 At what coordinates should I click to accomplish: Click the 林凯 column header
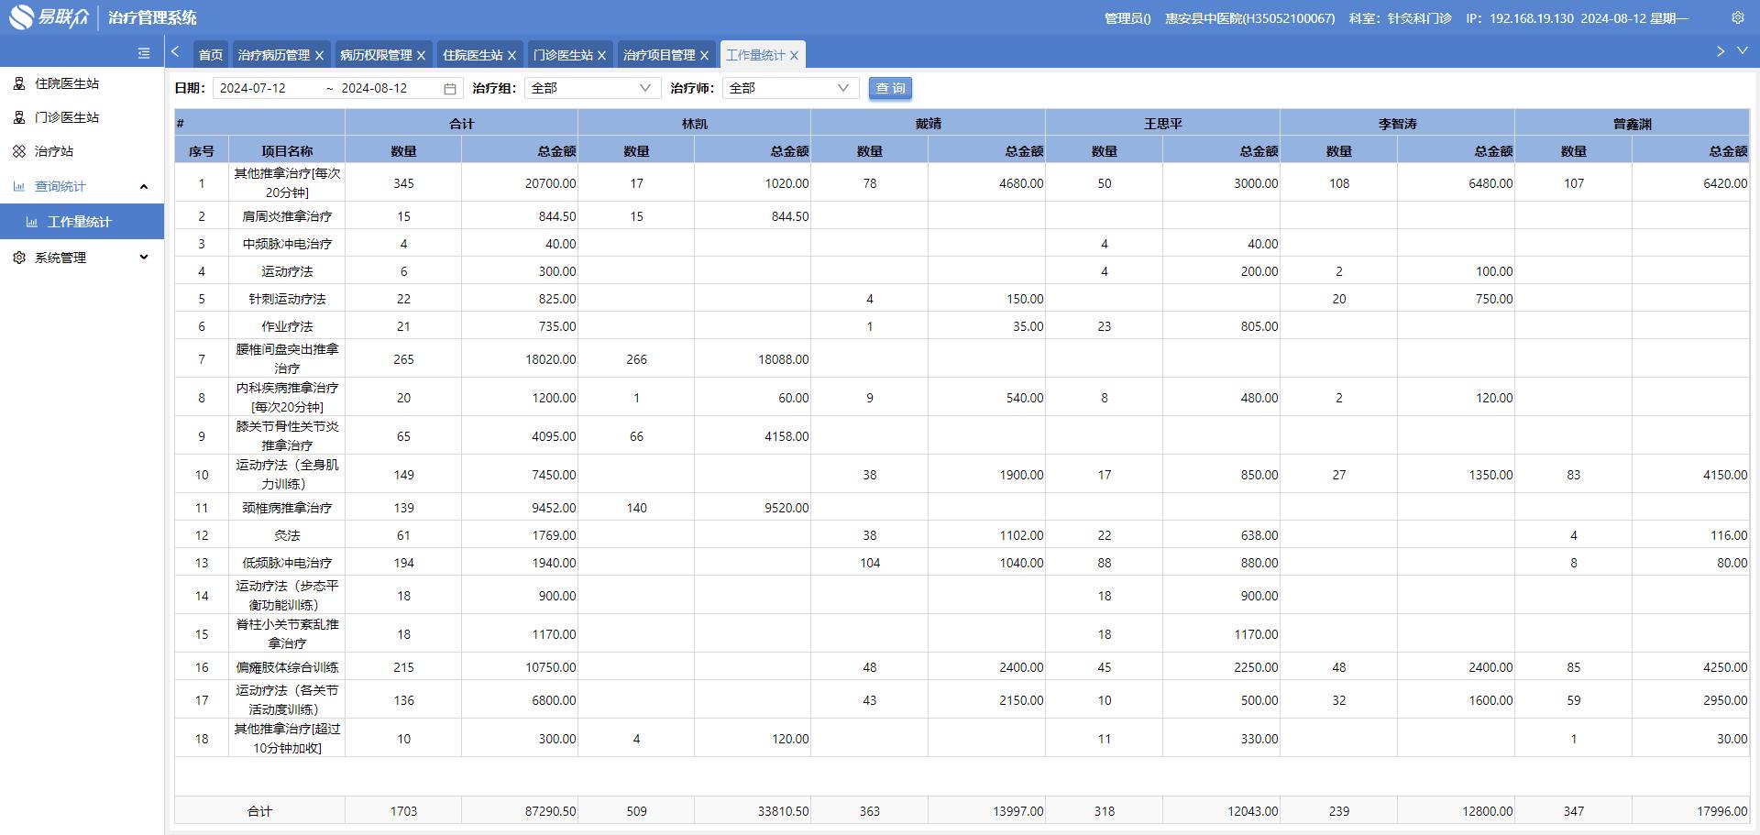[695, 123]
